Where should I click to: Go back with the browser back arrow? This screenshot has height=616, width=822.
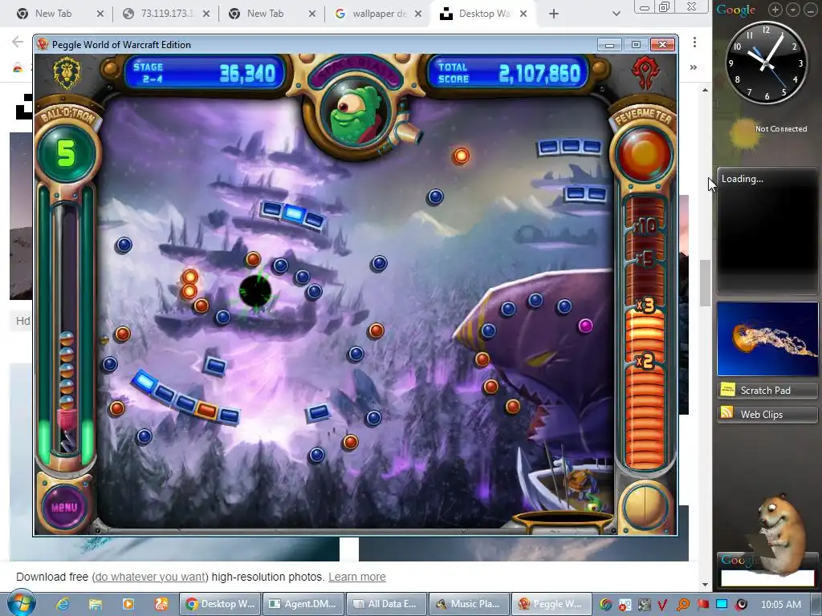click(18, 42)
